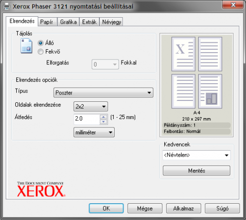Open the Típus Poszter dropdown
Viewport: 246px width, 220px height.
[x=103, y=93]
